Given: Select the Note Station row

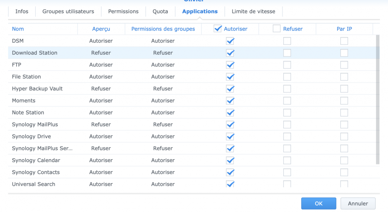Looking at the screenshot, I should [x=28, y=113].
